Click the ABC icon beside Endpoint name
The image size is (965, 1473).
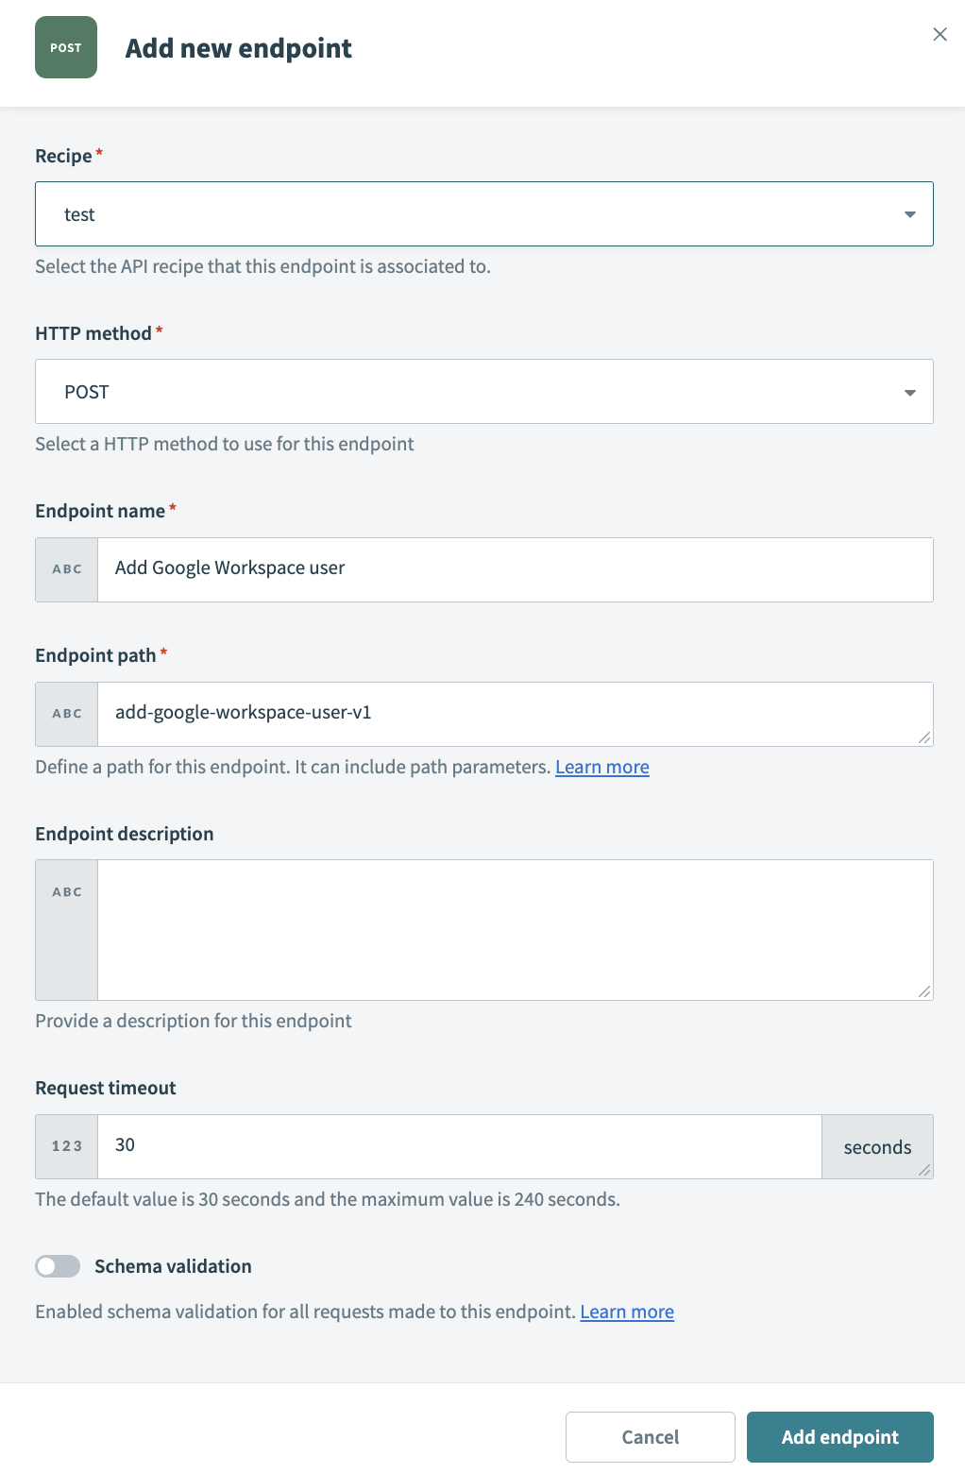pos(65,569)
